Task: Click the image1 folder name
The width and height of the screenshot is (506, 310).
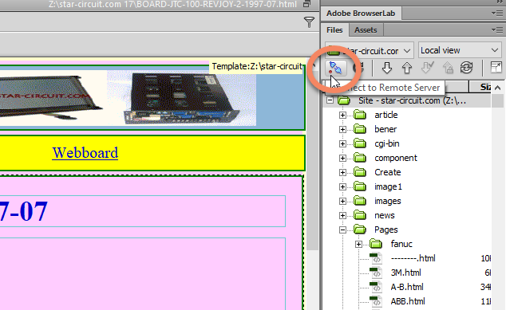Action: 388,187
